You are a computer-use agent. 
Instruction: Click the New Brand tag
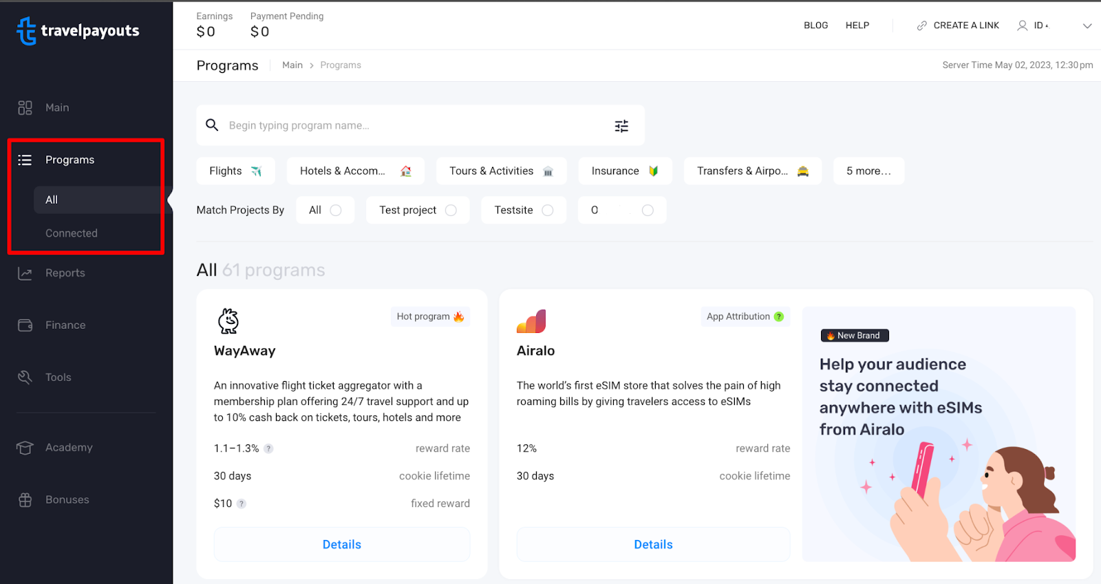(x=855, y=336)
